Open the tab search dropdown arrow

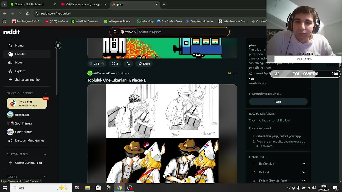click(x=4, y=5)
